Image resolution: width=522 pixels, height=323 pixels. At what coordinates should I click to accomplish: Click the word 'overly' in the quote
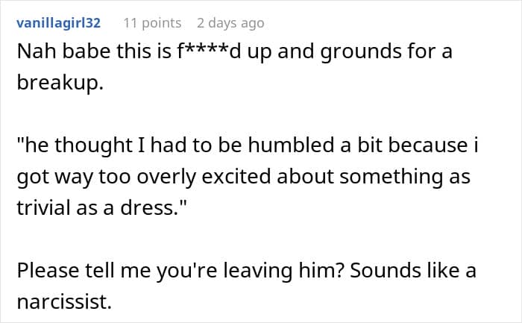point(166,178)
